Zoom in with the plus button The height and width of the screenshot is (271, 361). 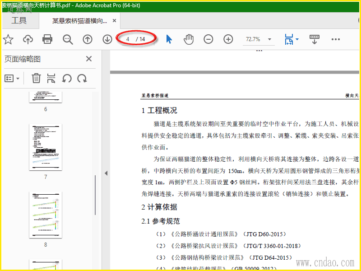click(x=228, y=39)
